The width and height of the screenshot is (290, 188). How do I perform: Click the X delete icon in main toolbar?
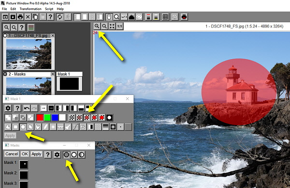(28, 17)
